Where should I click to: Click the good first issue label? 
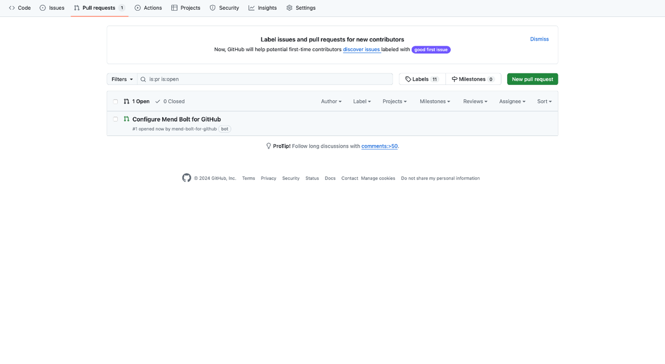[x=431, y=50]
